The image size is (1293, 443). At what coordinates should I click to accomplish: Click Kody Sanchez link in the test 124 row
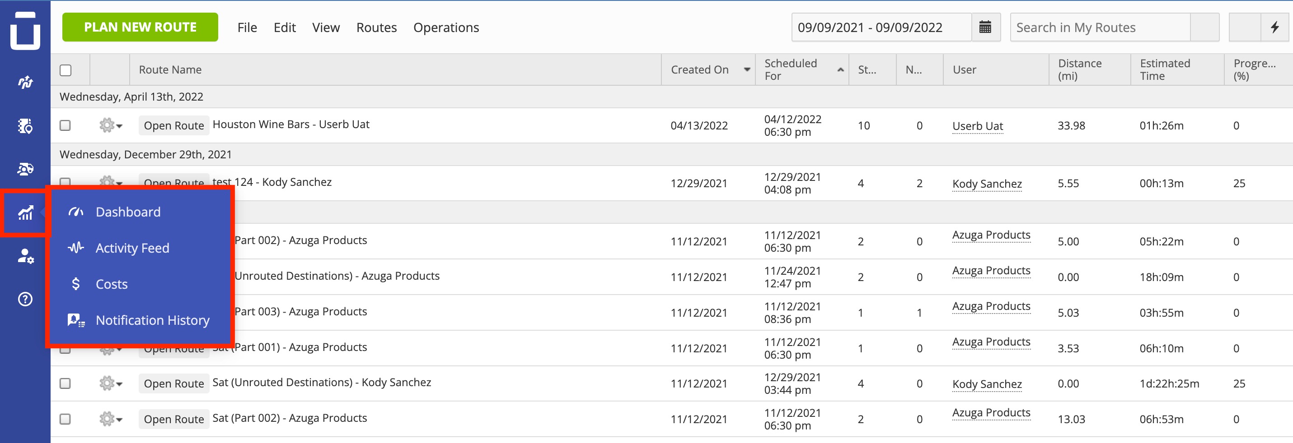(x=987, y=184)
